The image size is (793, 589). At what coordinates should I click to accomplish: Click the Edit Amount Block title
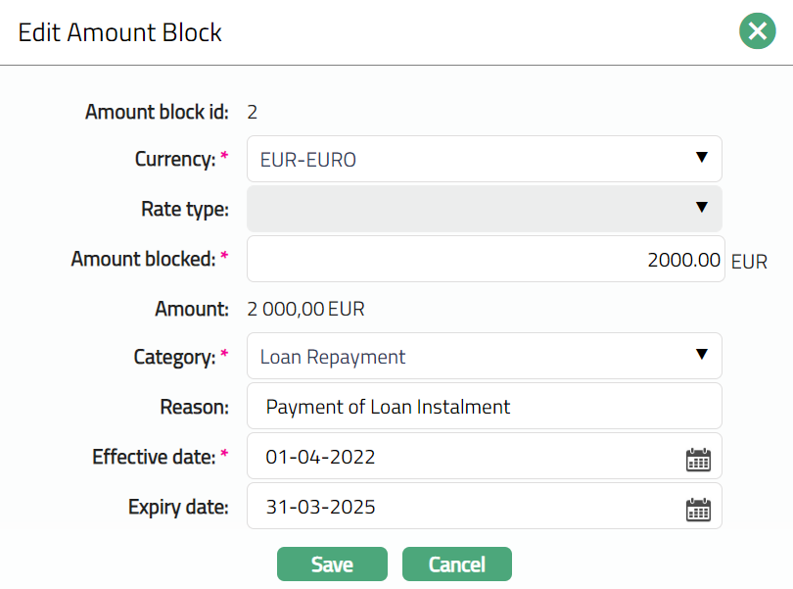120,32
